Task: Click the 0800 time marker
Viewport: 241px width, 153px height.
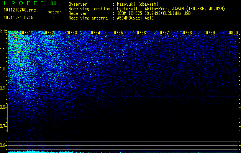Action: click(x=233, y=33)
